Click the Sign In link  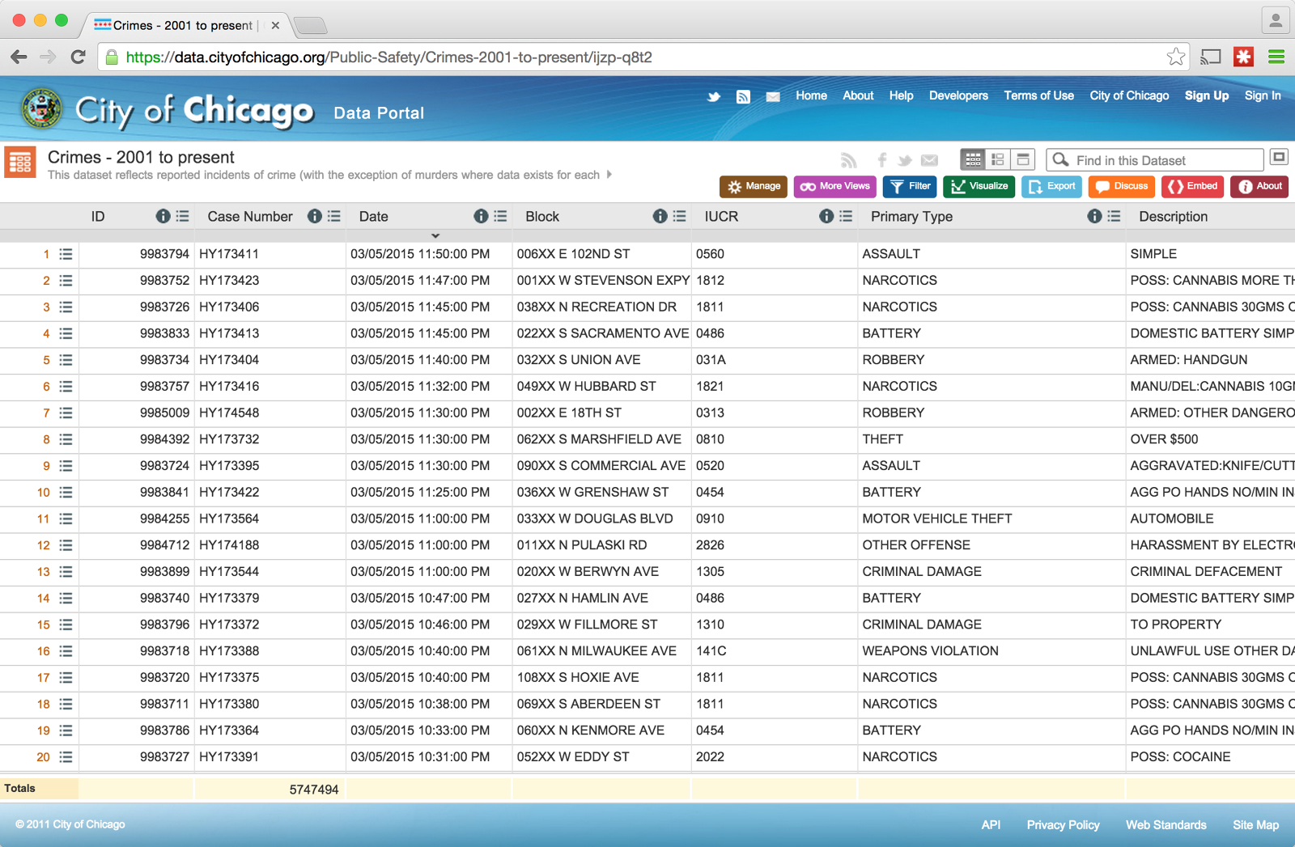point(1263,95)
